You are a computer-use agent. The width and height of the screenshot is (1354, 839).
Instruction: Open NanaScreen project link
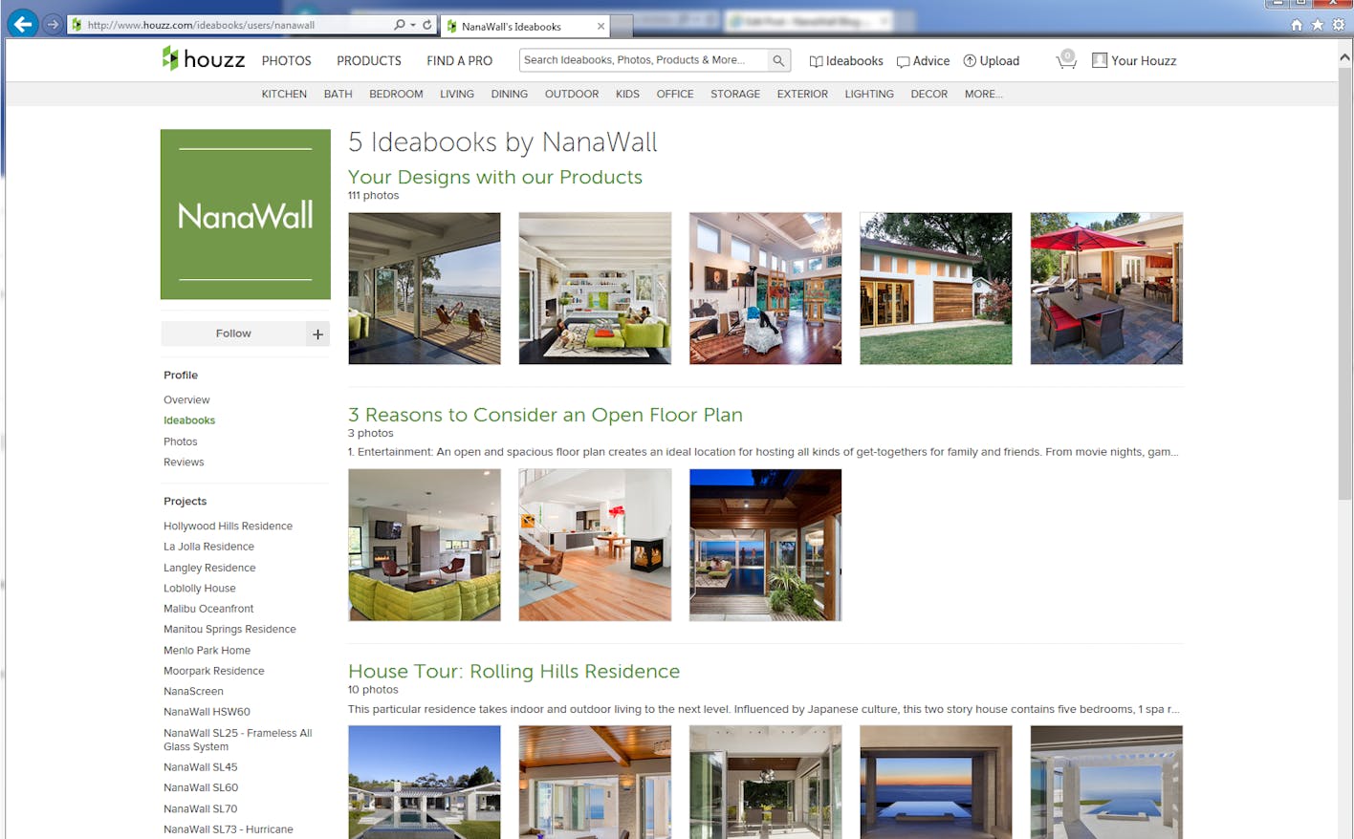click(193, 692)
